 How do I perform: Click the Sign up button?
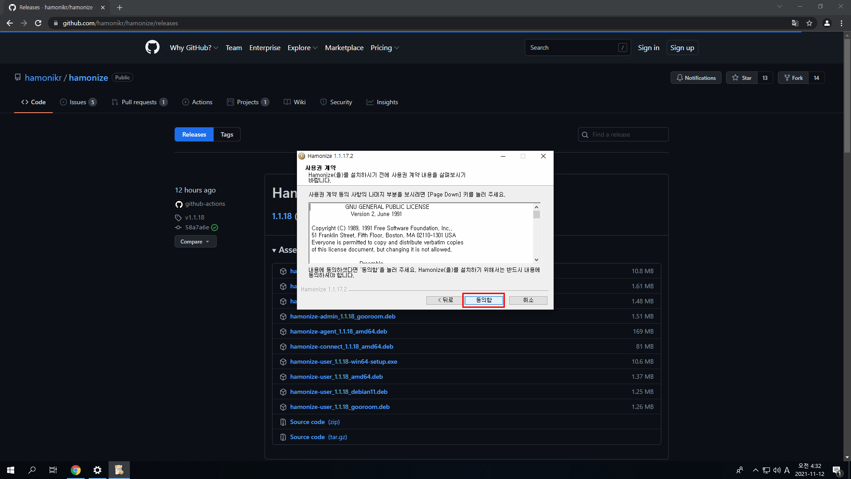click(682, 47)
